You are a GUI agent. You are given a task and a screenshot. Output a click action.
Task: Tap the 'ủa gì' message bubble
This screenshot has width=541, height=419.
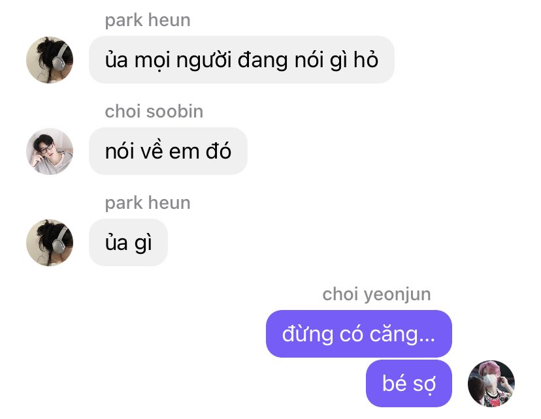click(x=128, y=242)
